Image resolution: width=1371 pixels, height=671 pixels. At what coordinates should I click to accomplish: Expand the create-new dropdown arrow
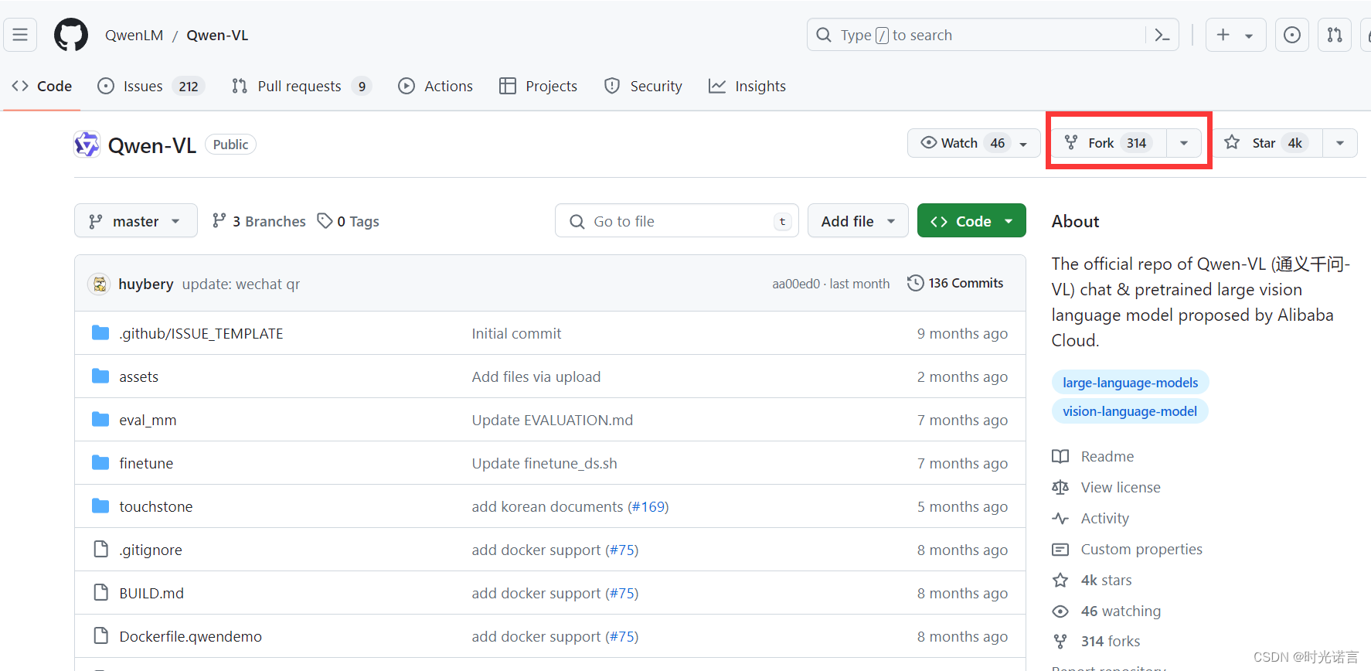coord(1249,36)
